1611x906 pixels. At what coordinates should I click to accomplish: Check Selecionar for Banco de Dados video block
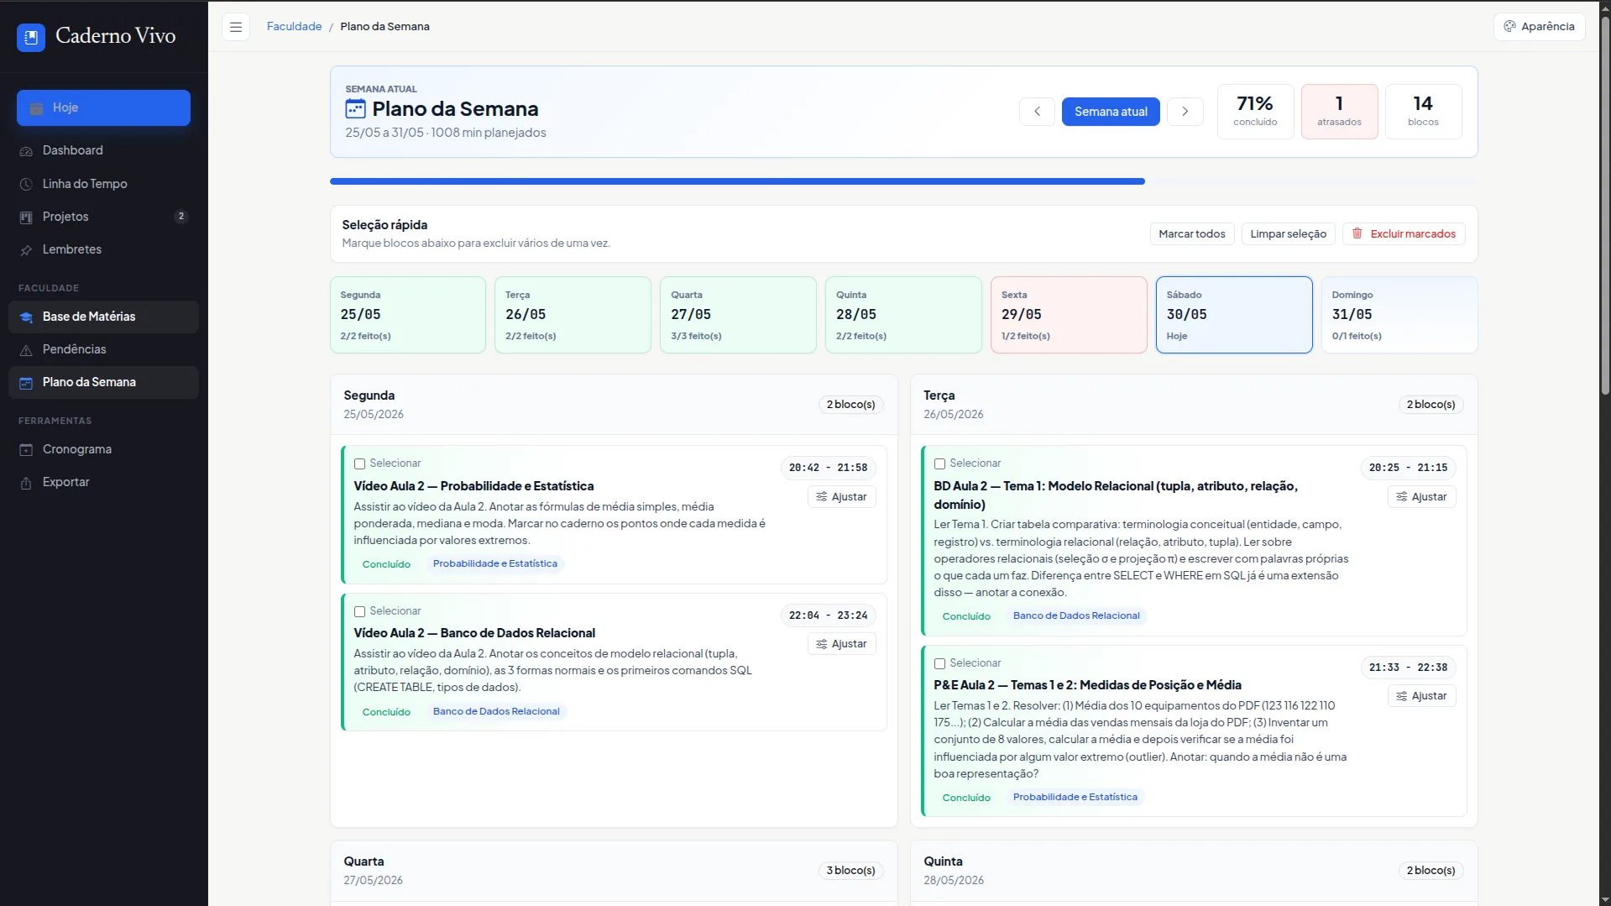tap(359, 611)
